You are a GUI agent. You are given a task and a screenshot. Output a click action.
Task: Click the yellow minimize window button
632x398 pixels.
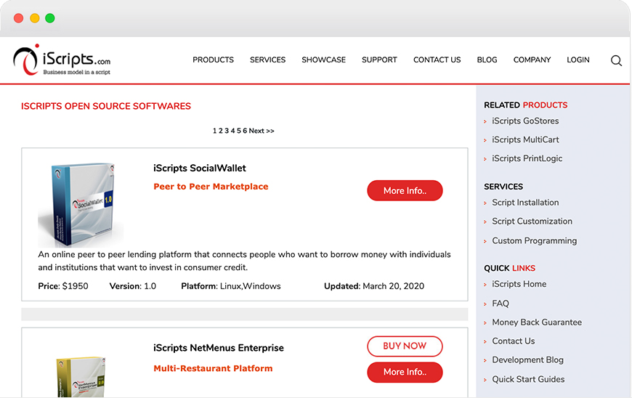[x=35, y=18]
